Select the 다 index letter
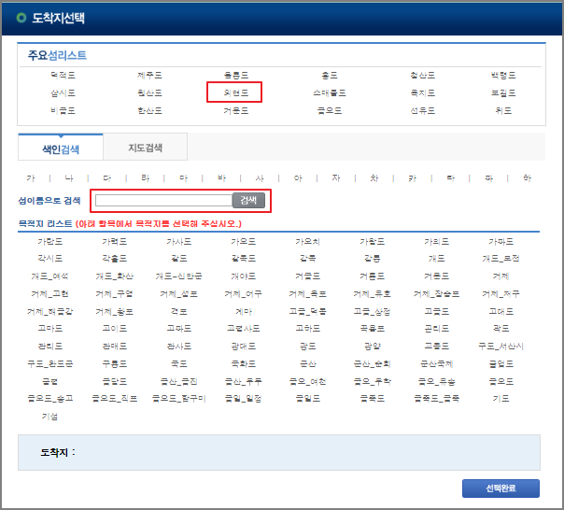564x510 pixels. pos(106,177)
